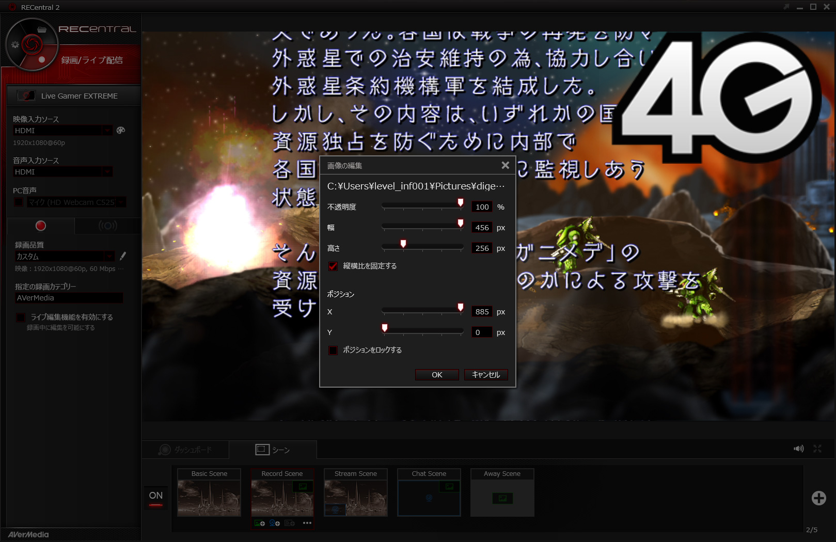Switch to the Scene tab
The width and height of the screenshot is (836, 542).
pos(273,450)
